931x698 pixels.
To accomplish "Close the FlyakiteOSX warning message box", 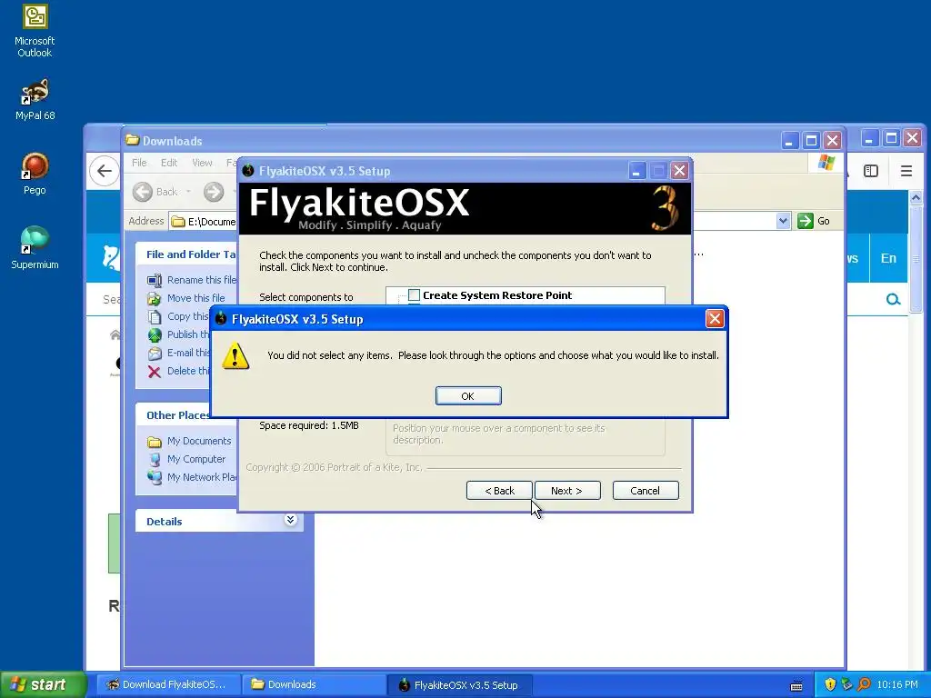I will pos(715,319).
